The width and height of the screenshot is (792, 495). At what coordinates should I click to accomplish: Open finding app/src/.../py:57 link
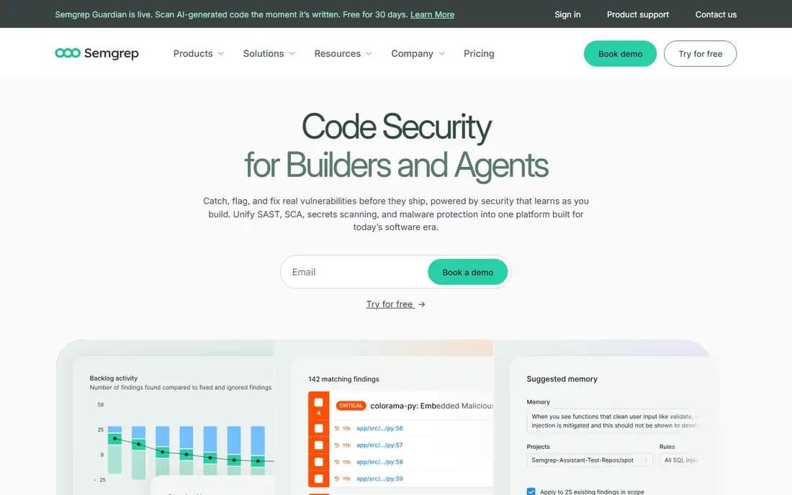coord(380,445)
